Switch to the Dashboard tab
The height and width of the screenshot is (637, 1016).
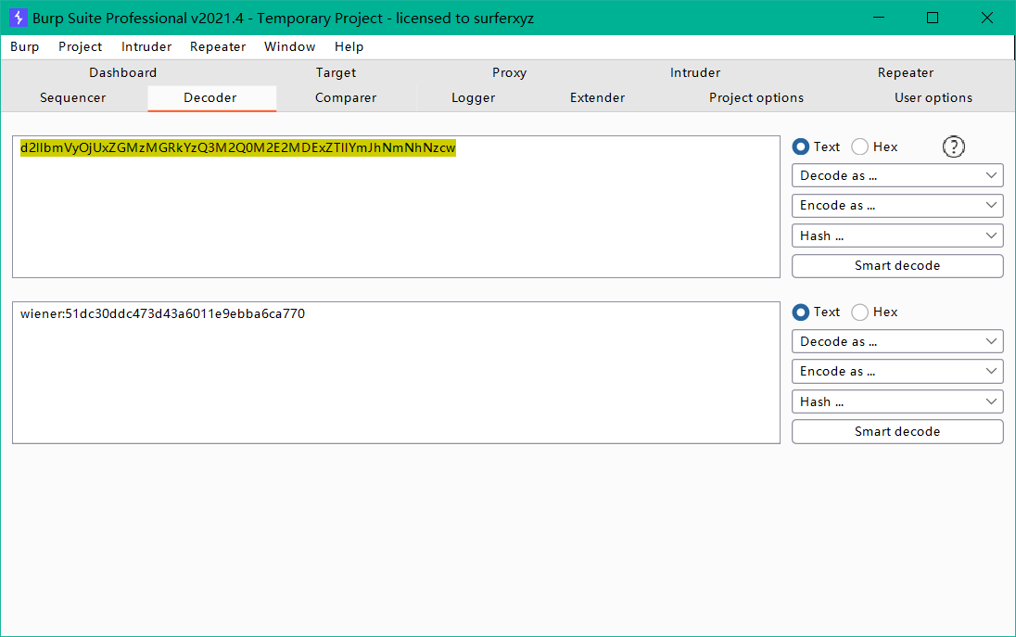tap(123, 72)
